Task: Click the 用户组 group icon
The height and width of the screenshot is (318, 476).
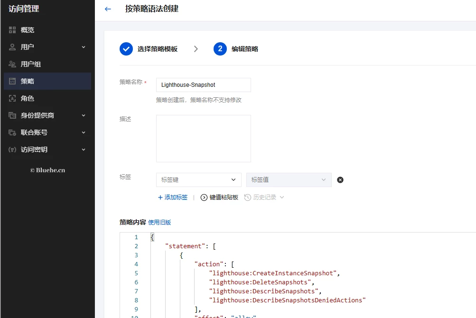Action: coord(12,64)
